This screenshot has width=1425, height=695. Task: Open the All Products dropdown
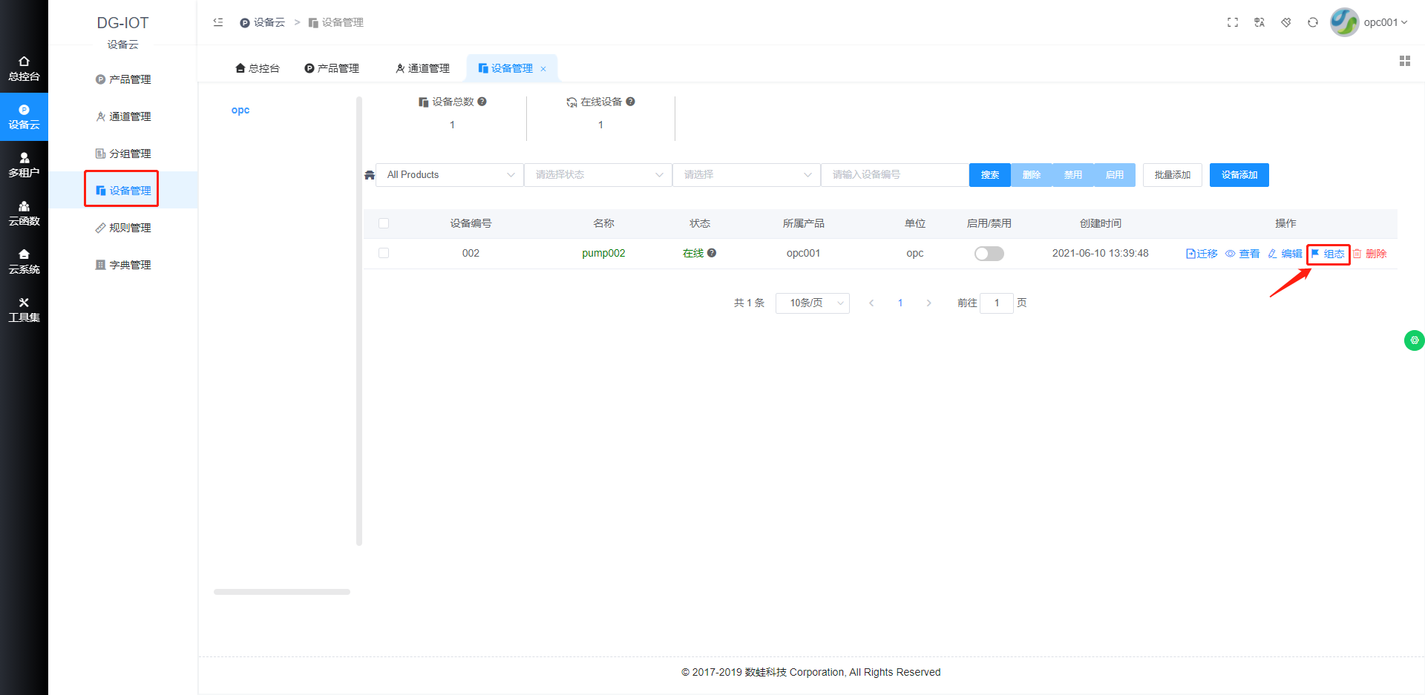click(x=448, y=174)
